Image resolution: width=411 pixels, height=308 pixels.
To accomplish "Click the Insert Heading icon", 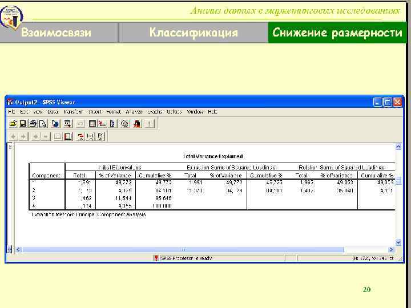I will pos(80,136).
